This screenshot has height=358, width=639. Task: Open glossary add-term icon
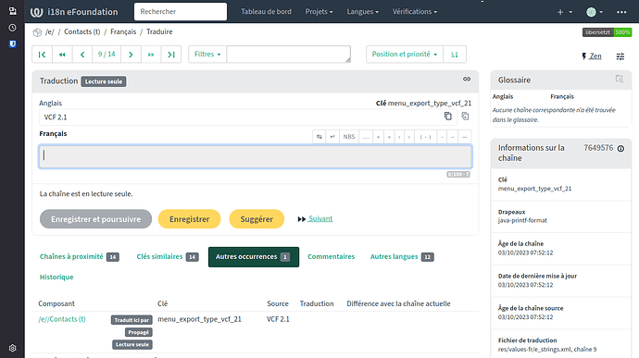(620, 79)
